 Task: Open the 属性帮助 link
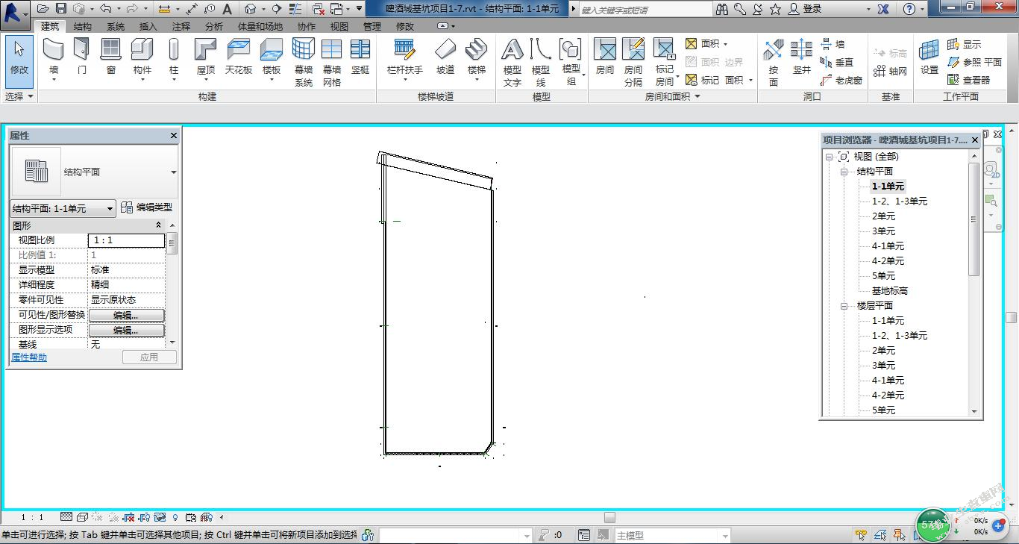(x=29, y=357)
